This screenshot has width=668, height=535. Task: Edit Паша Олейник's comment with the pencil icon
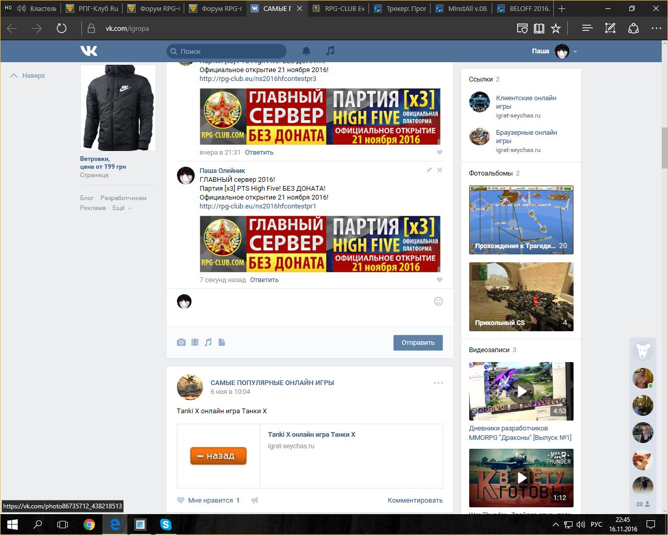point(429,170)
